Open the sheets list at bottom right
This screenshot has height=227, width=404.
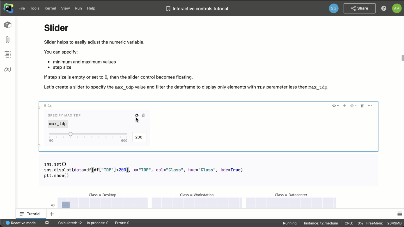[400, 214]
